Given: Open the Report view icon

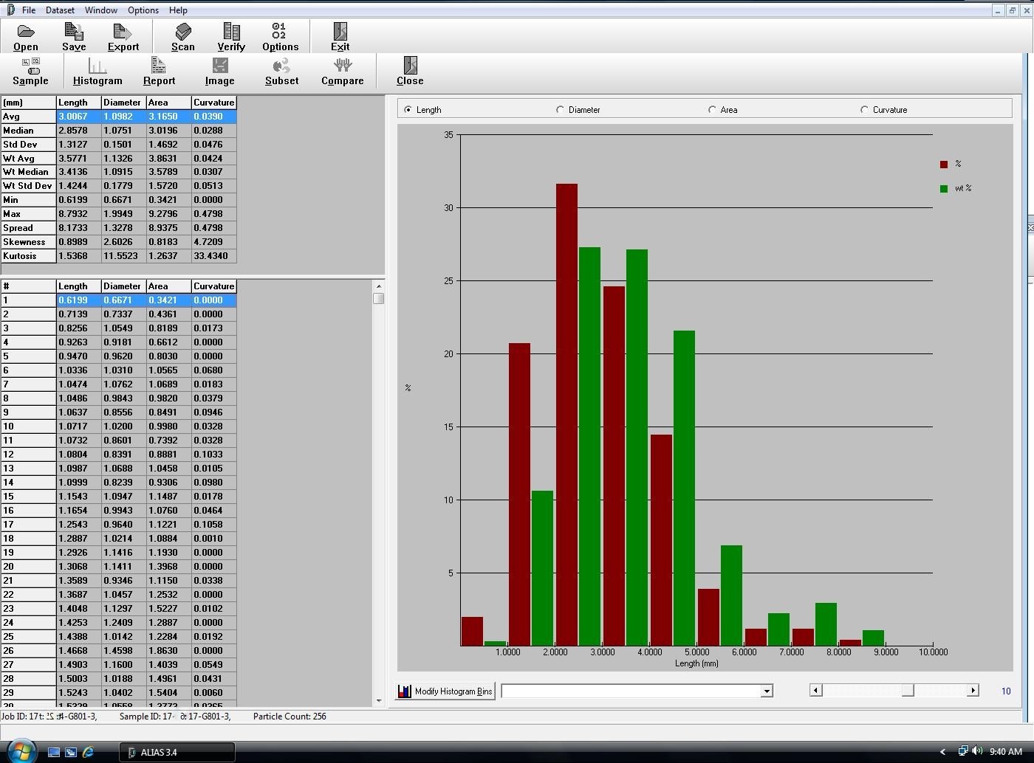Looking at the screenshot, I should 159,66.
